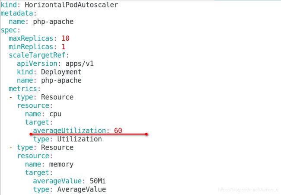Open the blog.csdn.net watermark link

pyautogui.click(x=249, y=190)
